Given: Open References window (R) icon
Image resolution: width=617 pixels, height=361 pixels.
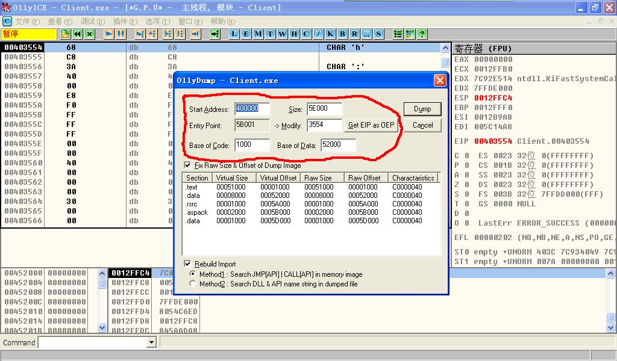Looking at the screenshot, I should pyautogui.click(x=354, y=34).
